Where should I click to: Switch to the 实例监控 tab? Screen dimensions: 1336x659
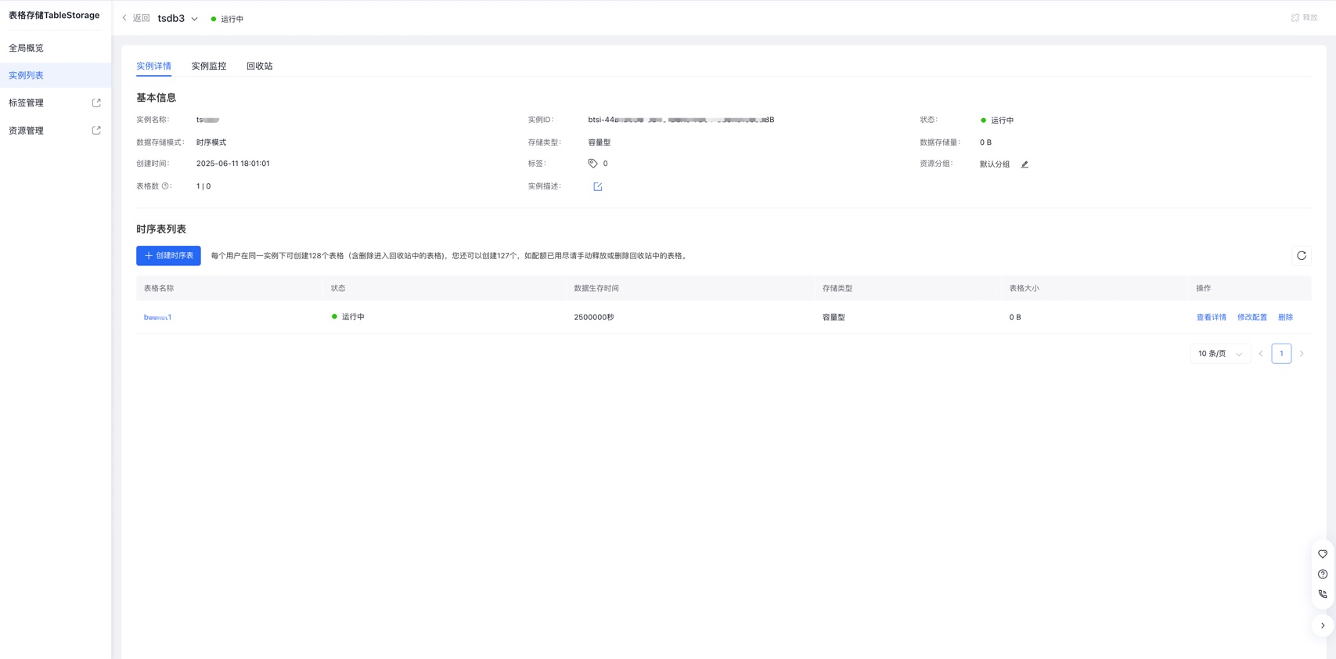tap(208, 67)
